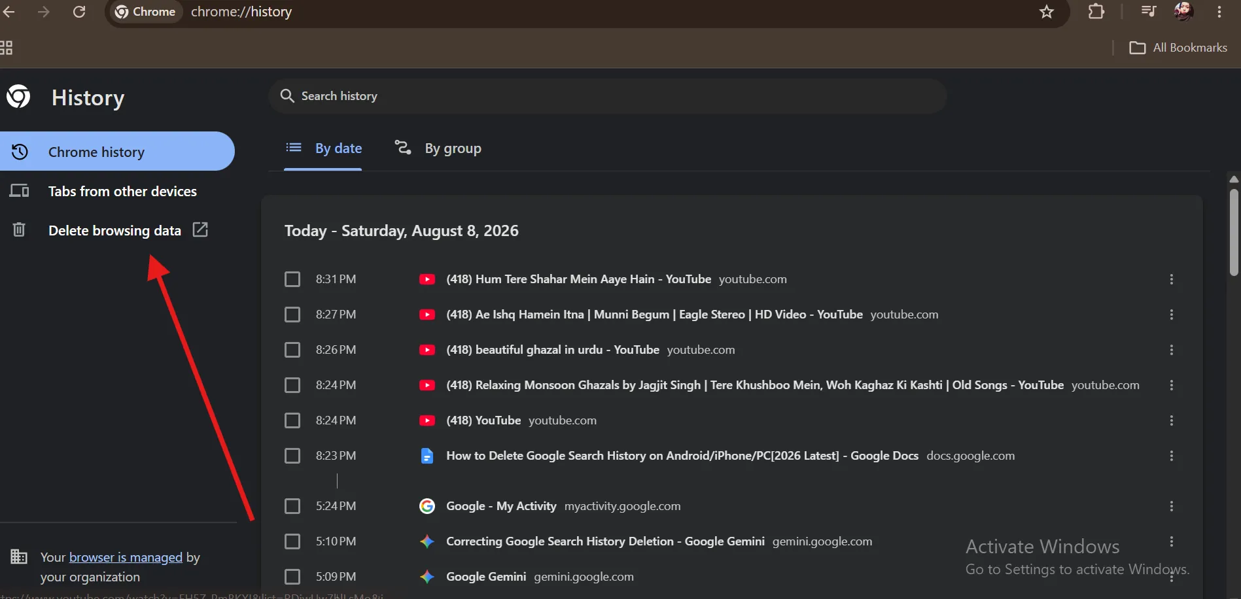Click the Google favicon for My Activity entry
The image size is (1241, 599).
click(427, 506)
